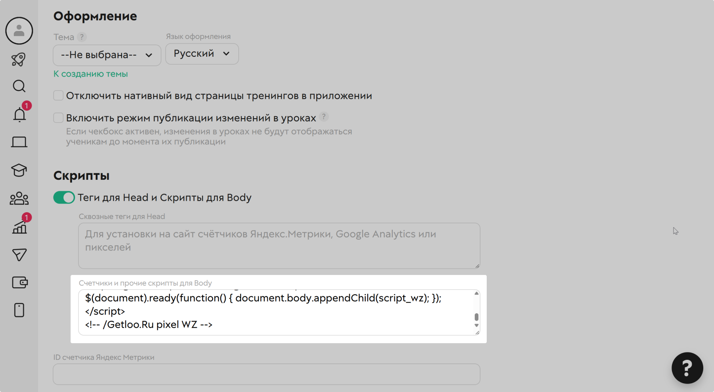Open the notifications bell icon
This screenshot has height=392, width=714.
[x=19, y=115]
